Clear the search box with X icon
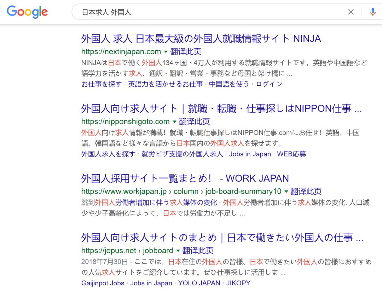This screenshot has width=382, height=291. (351, 12)
